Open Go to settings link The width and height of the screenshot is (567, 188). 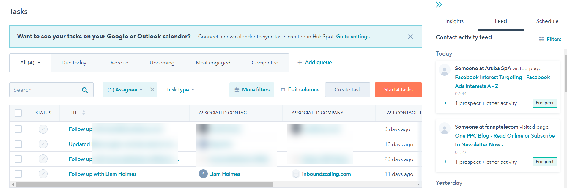(353, 36)
